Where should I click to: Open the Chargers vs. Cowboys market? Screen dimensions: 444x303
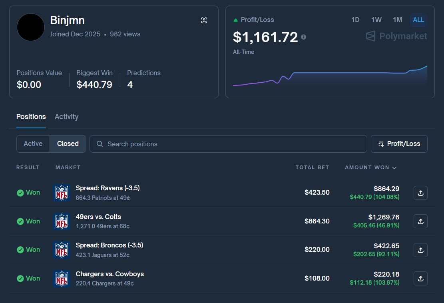click(x=110, y=274)
